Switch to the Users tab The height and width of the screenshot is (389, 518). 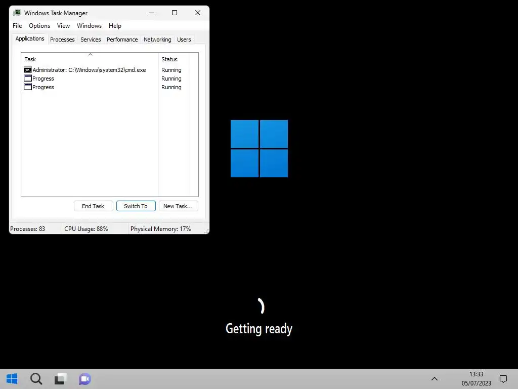point(184,40)
